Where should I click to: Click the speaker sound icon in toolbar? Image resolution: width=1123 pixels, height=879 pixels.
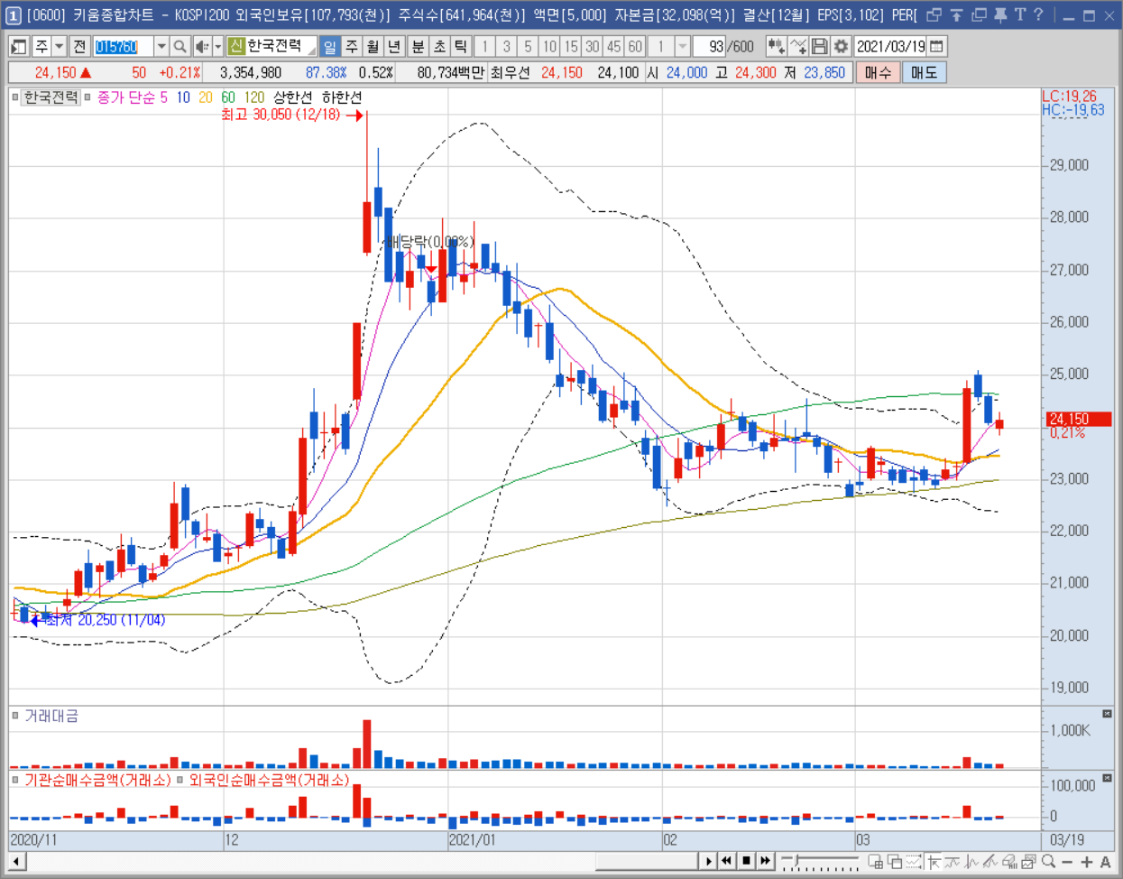[x=201, y=46]
